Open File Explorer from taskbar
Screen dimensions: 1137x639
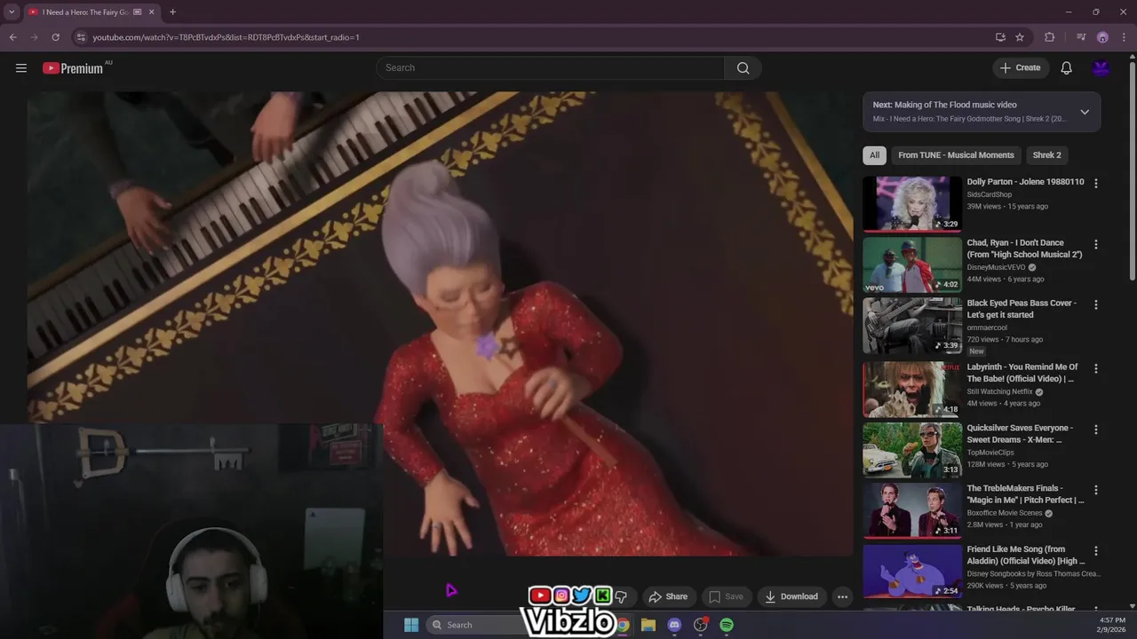[x=648, y=625]
